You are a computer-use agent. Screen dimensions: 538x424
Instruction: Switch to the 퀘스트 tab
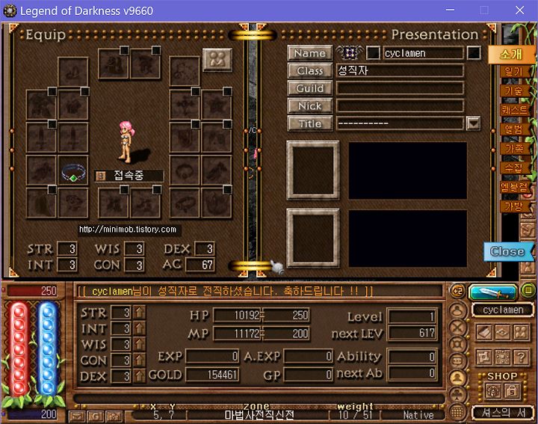pyautogui.click(x=513, y=110)
